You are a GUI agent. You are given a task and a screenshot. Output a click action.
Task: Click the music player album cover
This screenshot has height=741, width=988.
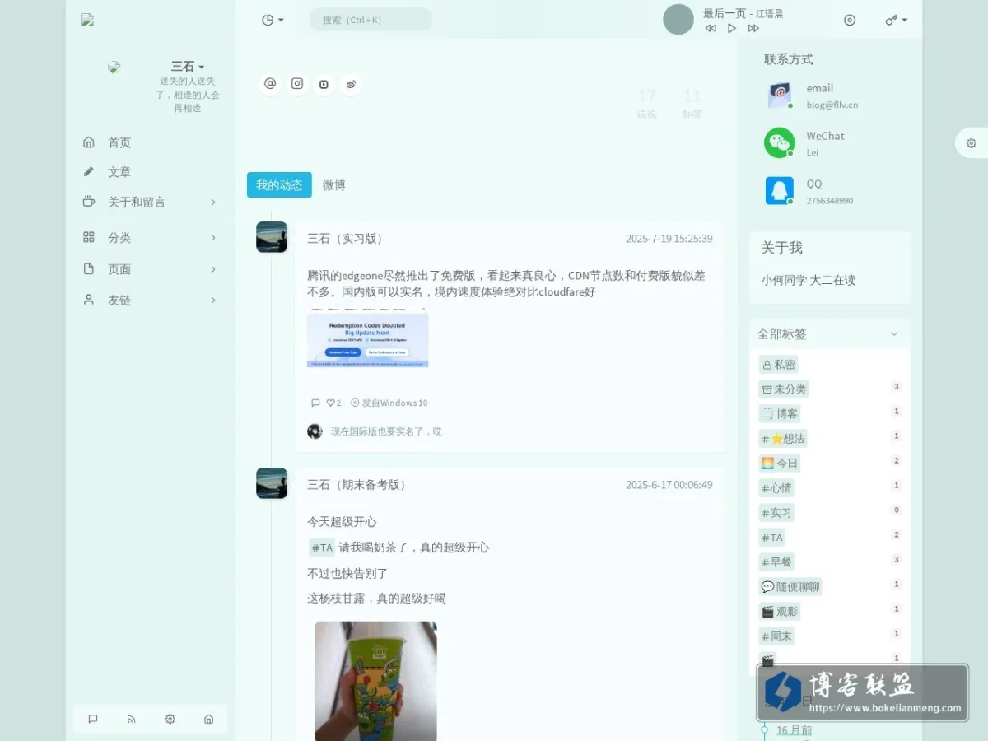click(678, 20)
